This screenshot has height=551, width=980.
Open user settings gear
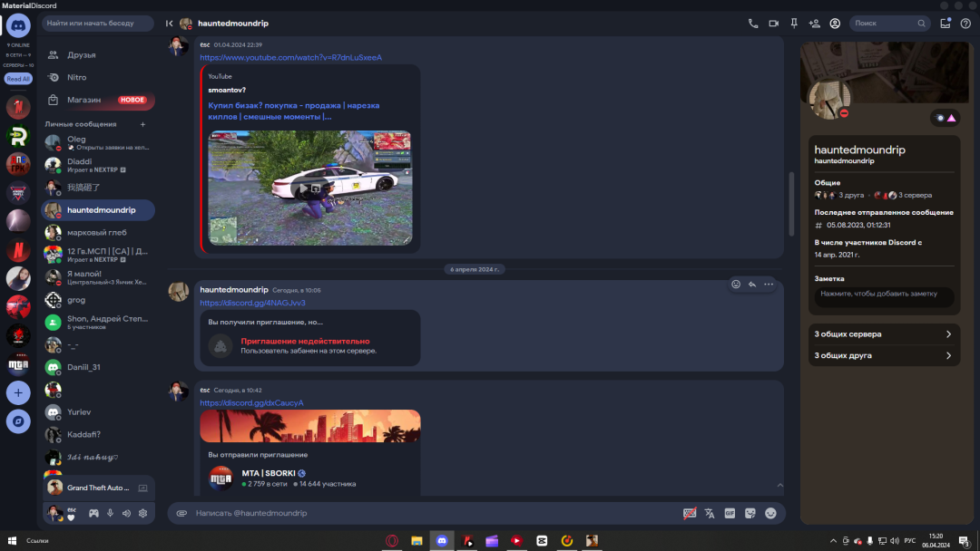point(142,513)
